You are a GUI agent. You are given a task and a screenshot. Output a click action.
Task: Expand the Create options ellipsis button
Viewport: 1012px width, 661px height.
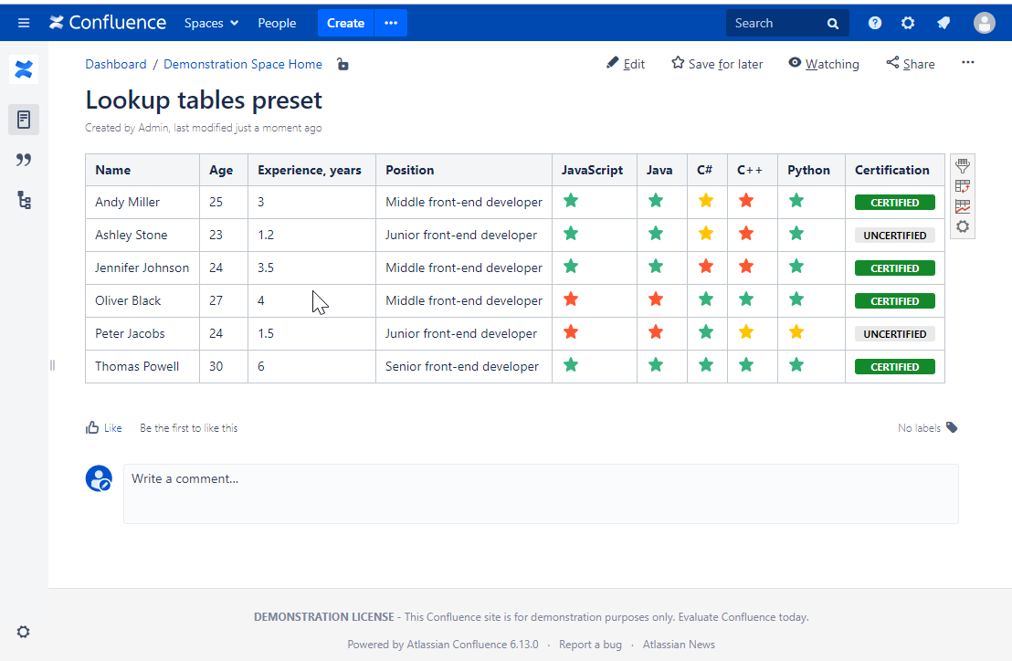pyautogui.click(x=391, y=23)
